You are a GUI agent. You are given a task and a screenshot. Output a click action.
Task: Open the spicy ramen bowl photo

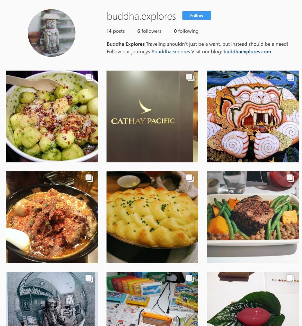pyautogui.click(x=52, y=217)
